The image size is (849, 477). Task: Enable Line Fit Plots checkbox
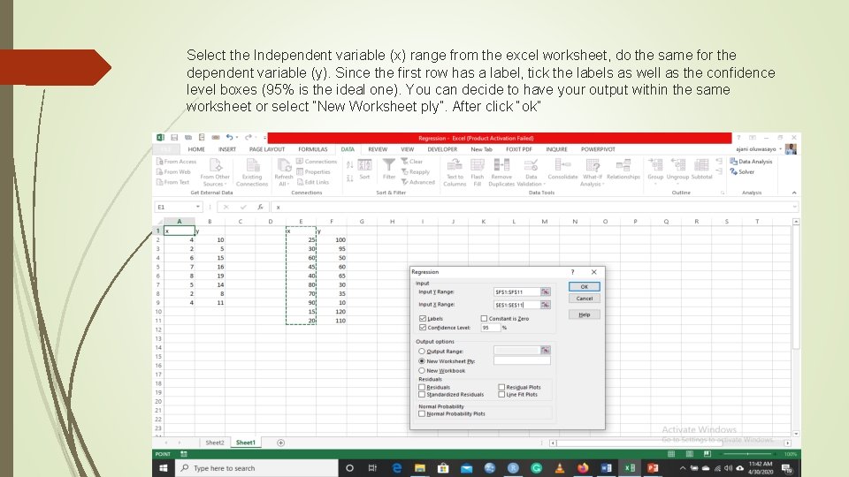501,394
